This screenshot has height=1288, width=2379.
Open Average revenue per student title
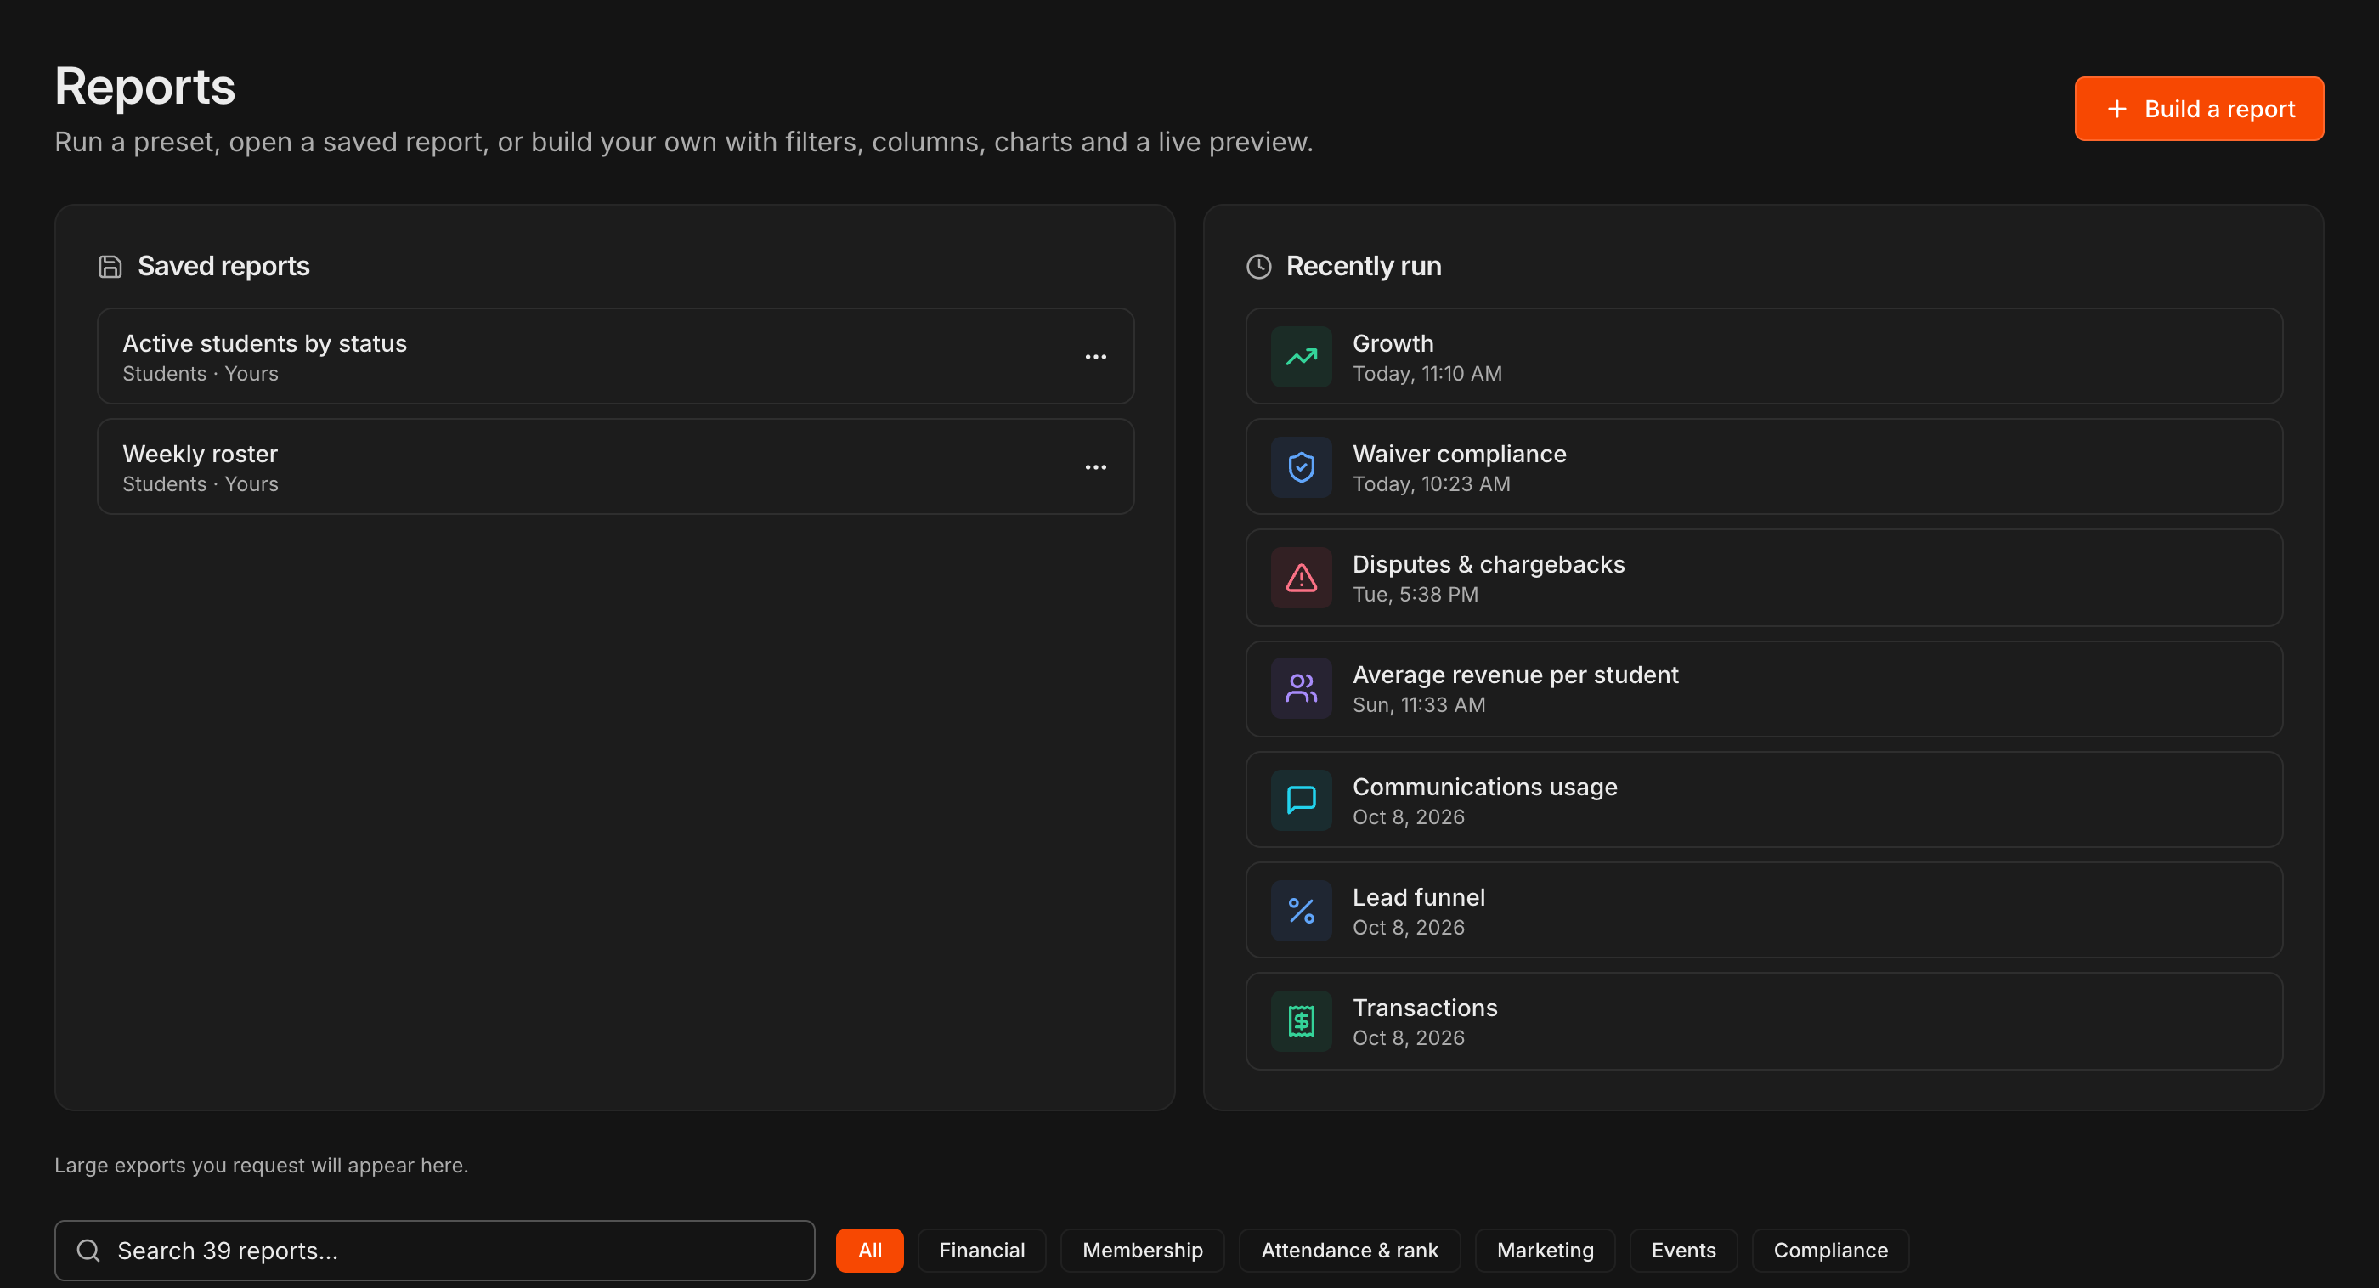click(1515, 675)
